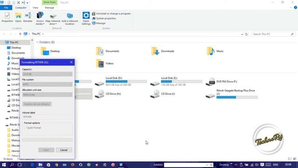The image size is (298, 168).
Task: Click the taskbar search icon
Action: click(x=12, y=165)
